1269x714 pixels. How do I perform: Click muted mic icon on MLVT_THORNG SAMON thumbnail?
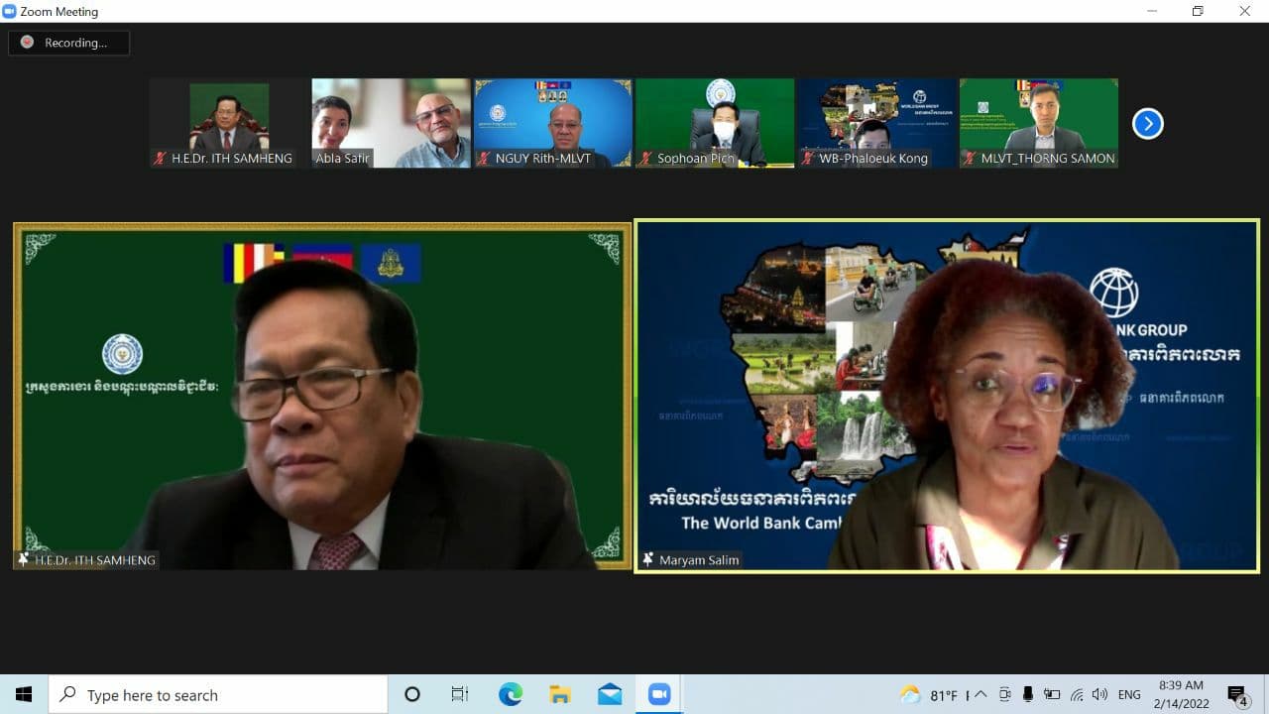coord(970,159)
